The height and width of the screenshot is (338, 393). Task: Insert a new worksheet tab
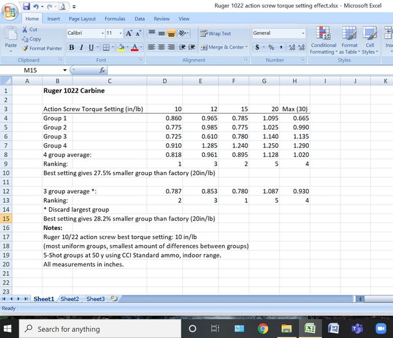click(114, 299)
